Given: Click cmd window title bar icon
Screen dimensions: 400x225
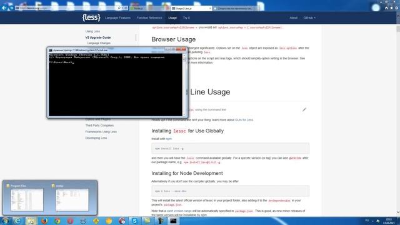Looking at the screenshot, I should (51, 50).
